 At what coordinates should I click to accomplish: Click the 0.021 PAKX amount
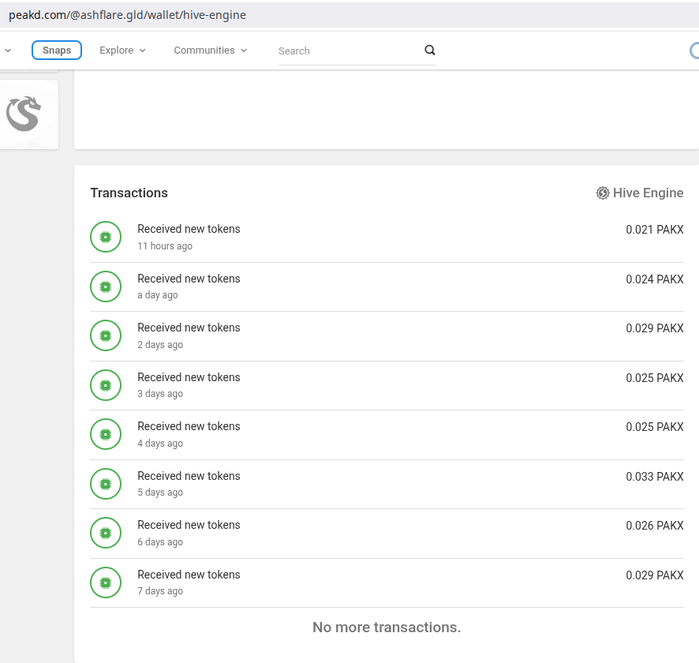[654, 230]
